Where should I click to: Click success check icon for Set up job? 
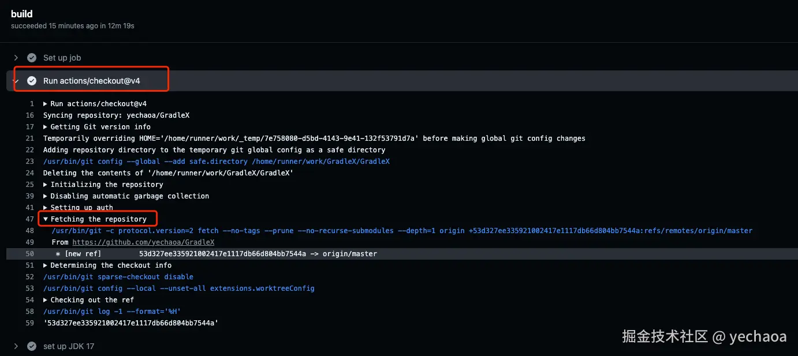click(32, 58)
